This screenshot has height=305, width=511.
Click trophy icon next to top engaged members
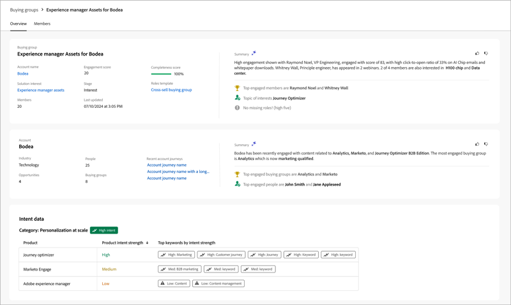click(x=237, y=88)
